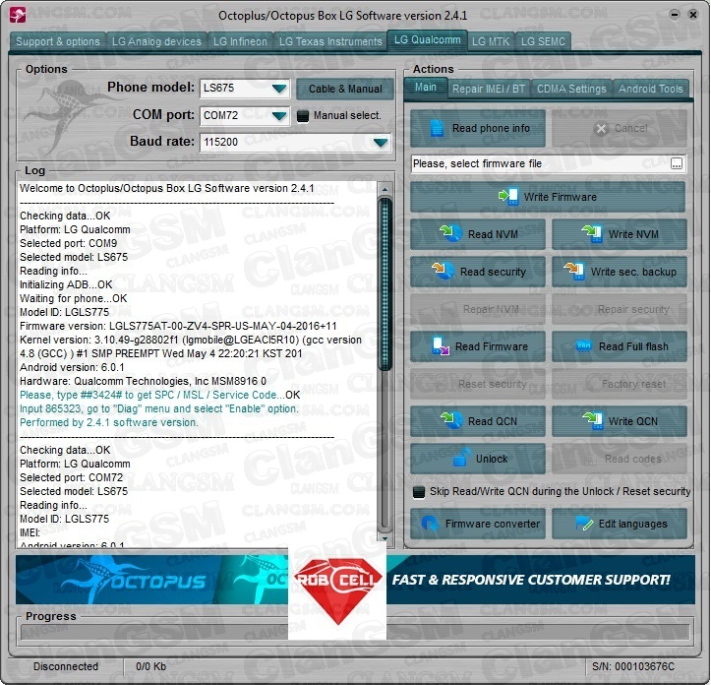
Task: Switch to LG SEMC tab
Action: point(543,41)
